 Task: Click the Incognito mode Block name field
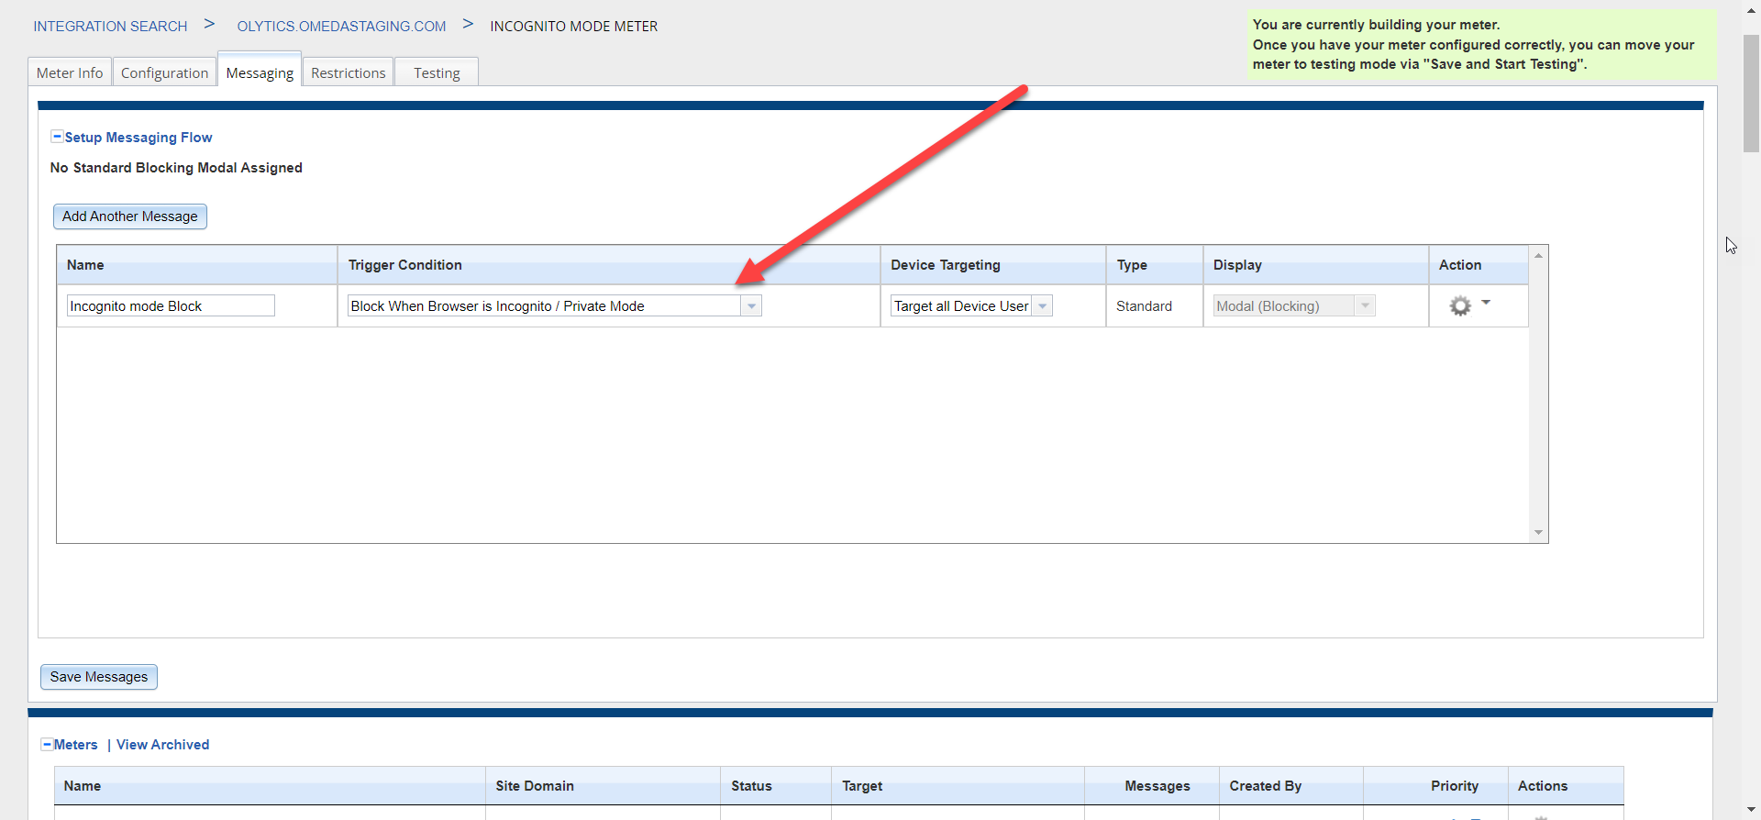[x=171, y=306]
